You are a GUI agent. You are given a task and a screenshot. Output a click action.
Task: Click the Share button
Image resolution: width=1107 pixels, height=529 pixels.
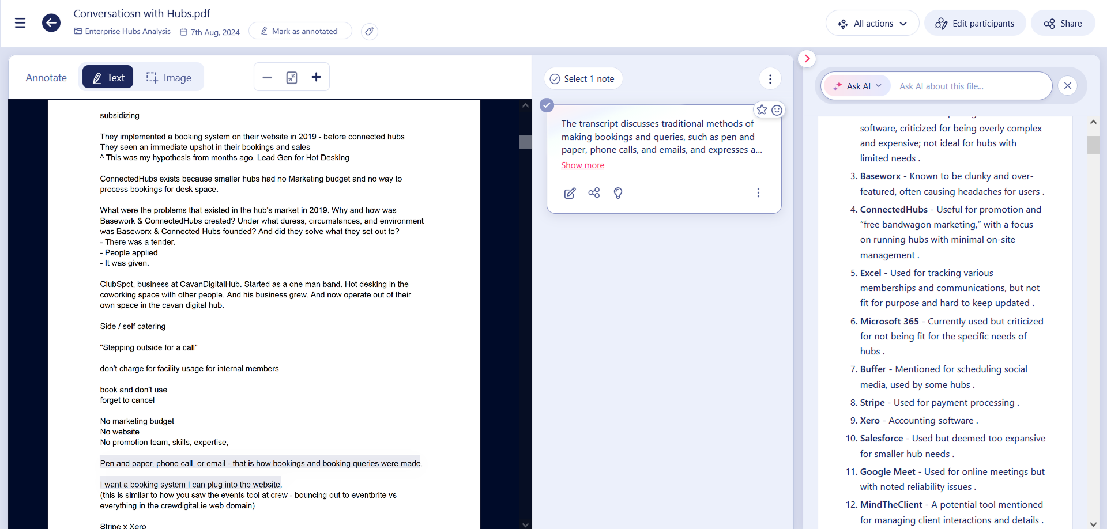[1063, 23]
